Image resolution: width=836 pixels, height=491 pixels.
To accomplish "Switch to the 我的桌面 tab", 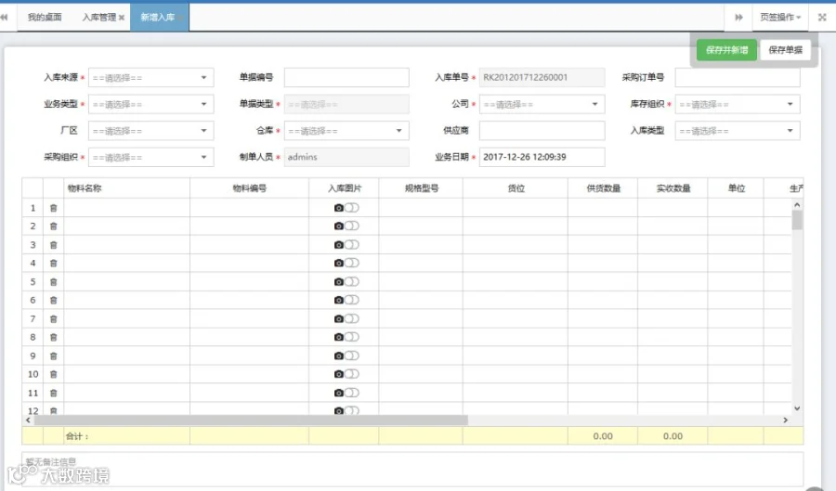I will (45, 17).
